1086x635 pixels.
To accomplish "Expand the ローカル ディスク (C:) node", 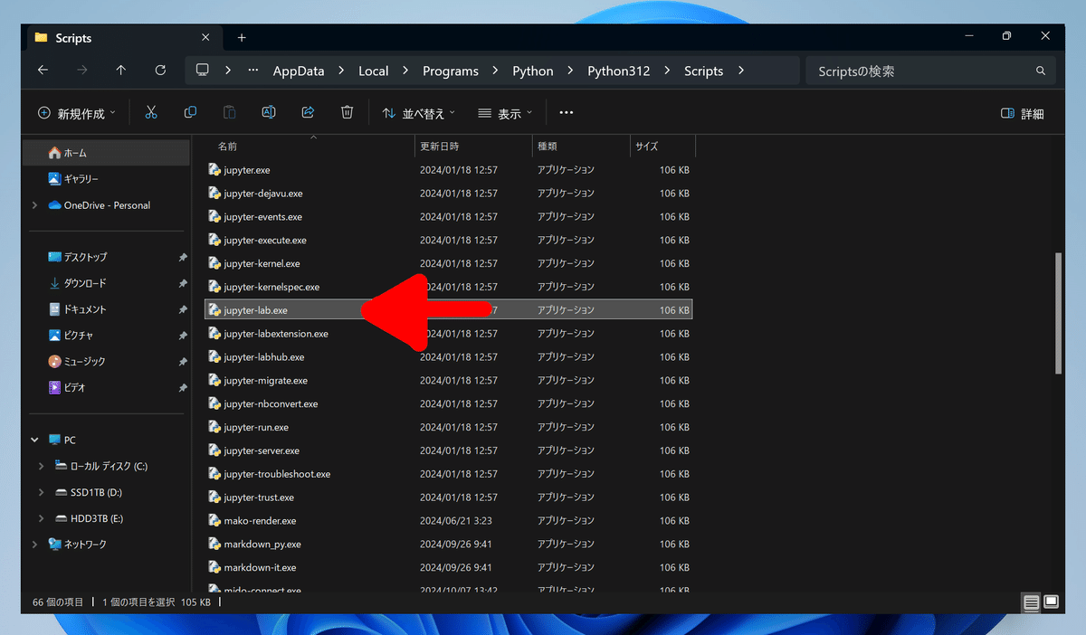I will (x=42, y=466).
